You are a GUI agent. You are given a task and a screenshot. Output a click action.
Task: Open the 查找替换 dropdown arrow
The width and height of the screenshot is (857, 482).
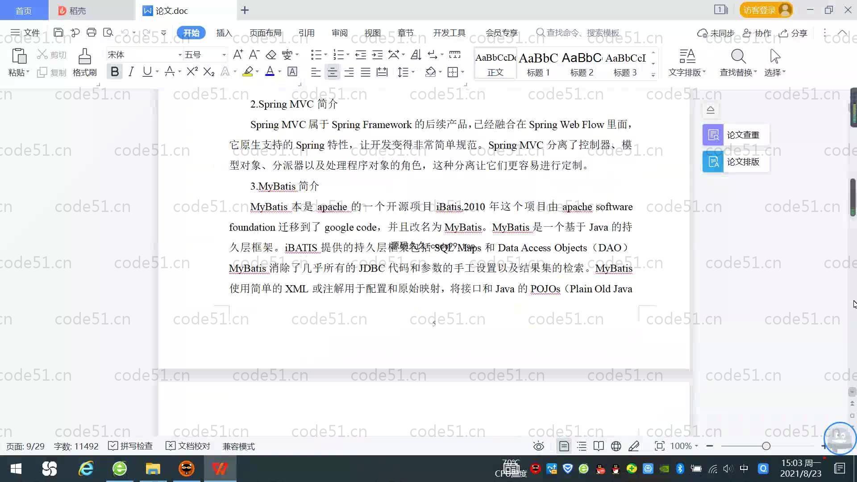pos(755,71)
